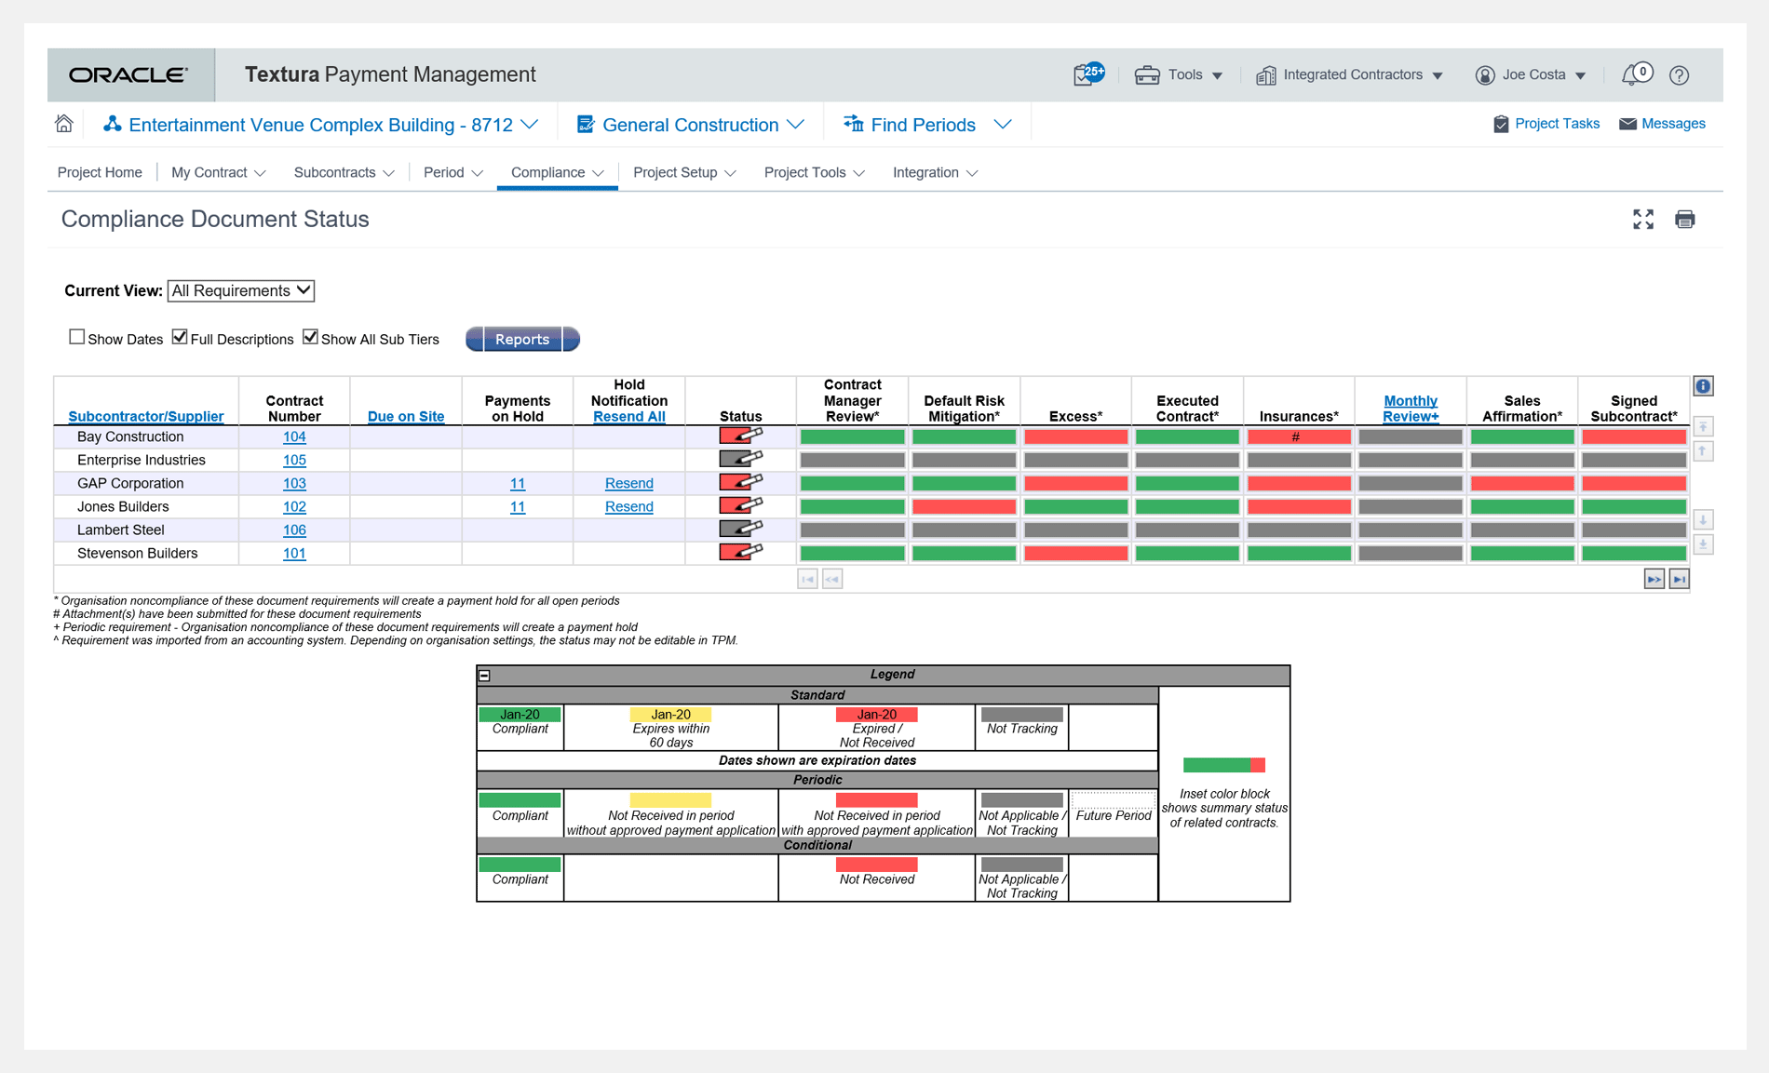Open the Compliance menu

pos(558,172)
